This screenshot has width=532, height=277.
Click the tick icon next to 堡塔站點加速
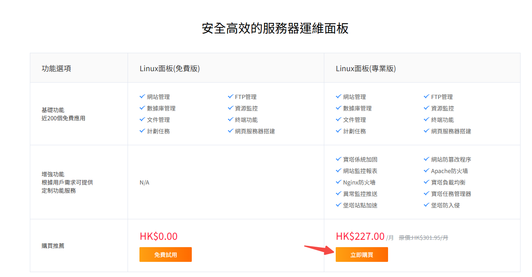(x=339, y=205)
